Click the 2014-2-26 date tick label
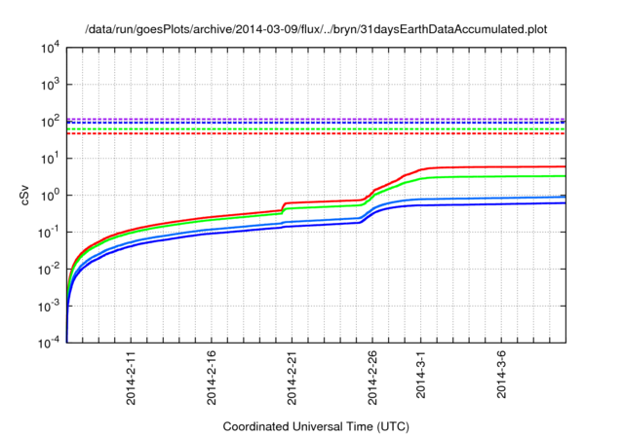Screen dimensions: 624x436 (x=372, y=378)
